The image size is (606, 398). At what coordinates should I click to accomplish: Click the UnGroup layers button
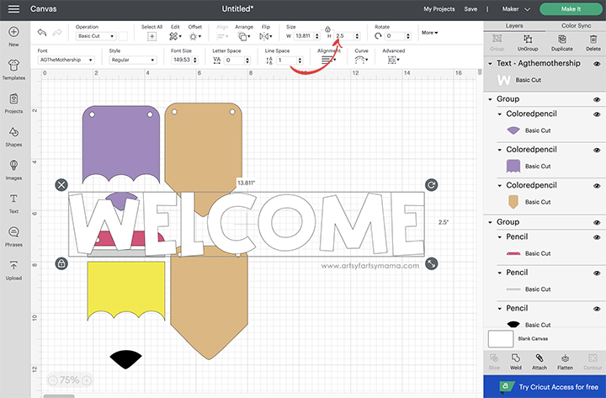pos(528,43)
